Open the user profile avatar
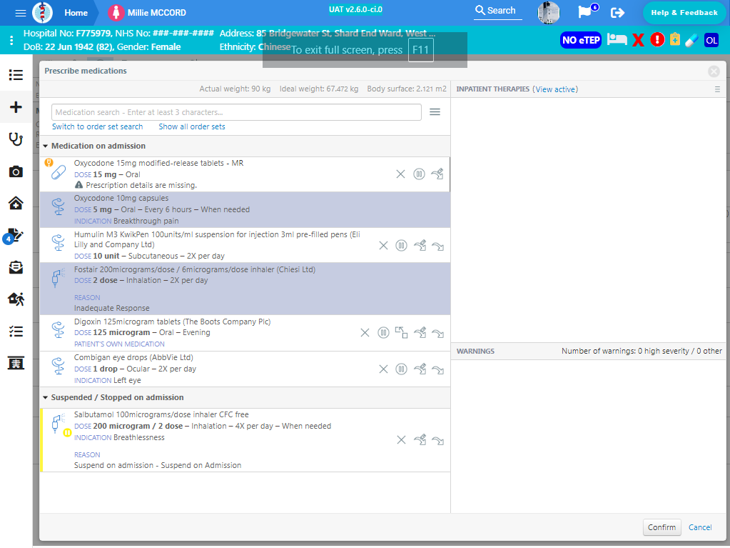730x548 pixels. click(549, 13)
